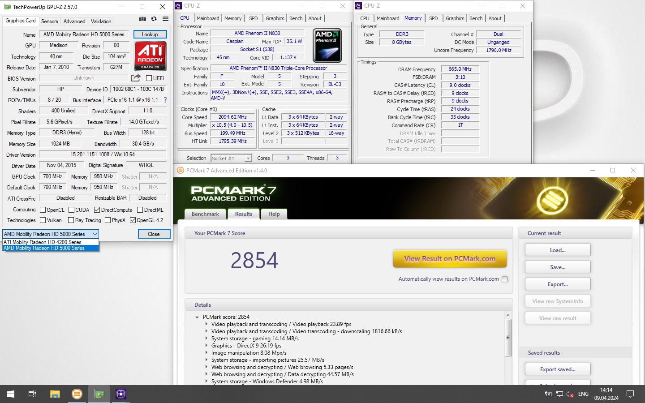
Task: Click the CPU-Z Memory window title icon
Action: click(358, 6)
